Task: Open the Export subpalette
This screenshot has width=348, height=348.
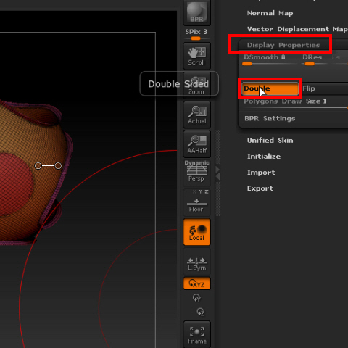Action: 260,188
